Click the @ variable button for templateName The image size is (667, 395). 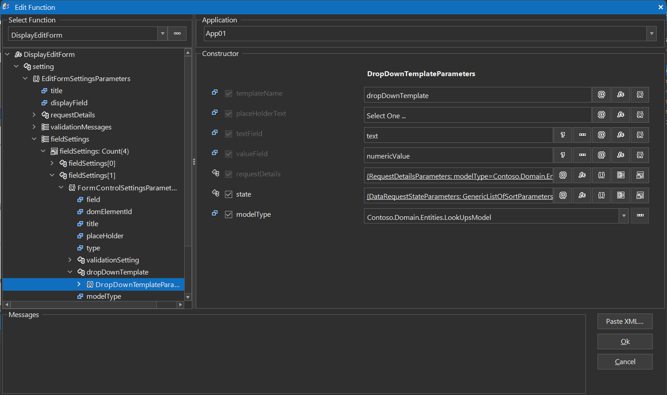tap(601, 95)
